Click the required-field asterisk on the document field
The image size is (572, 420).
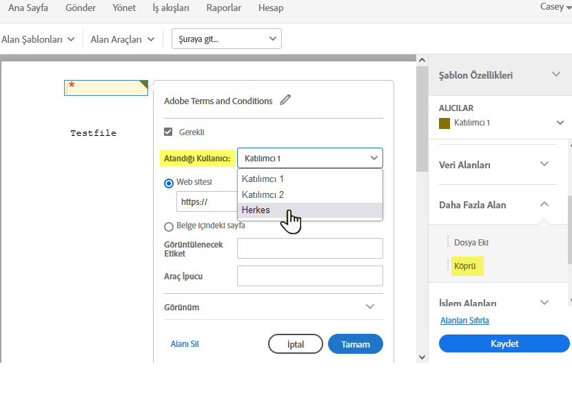coord(72,86)
